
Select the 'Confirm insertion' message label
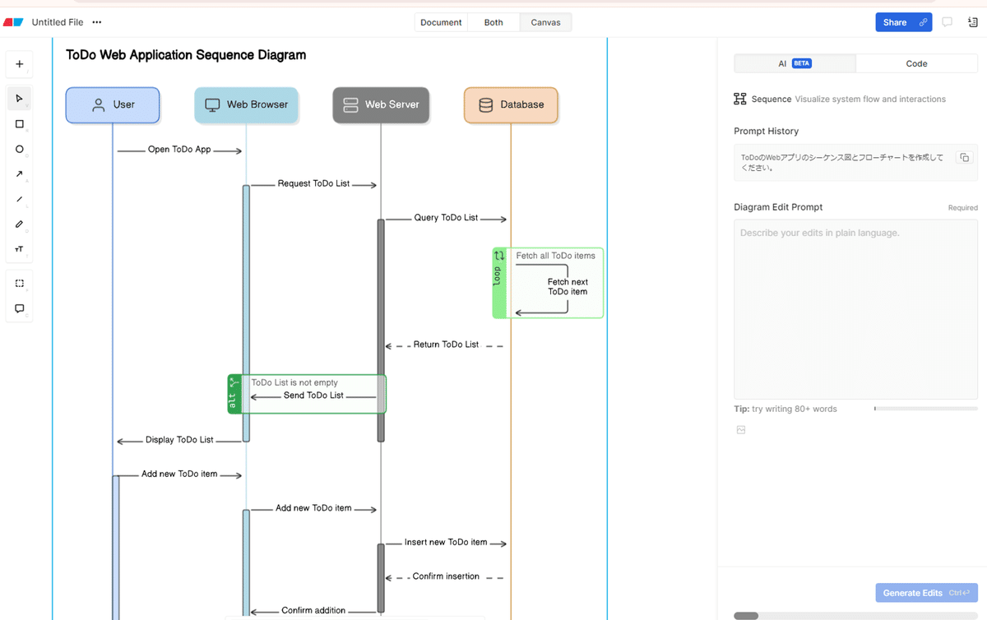pyautogui.click(x=446, y=576)
